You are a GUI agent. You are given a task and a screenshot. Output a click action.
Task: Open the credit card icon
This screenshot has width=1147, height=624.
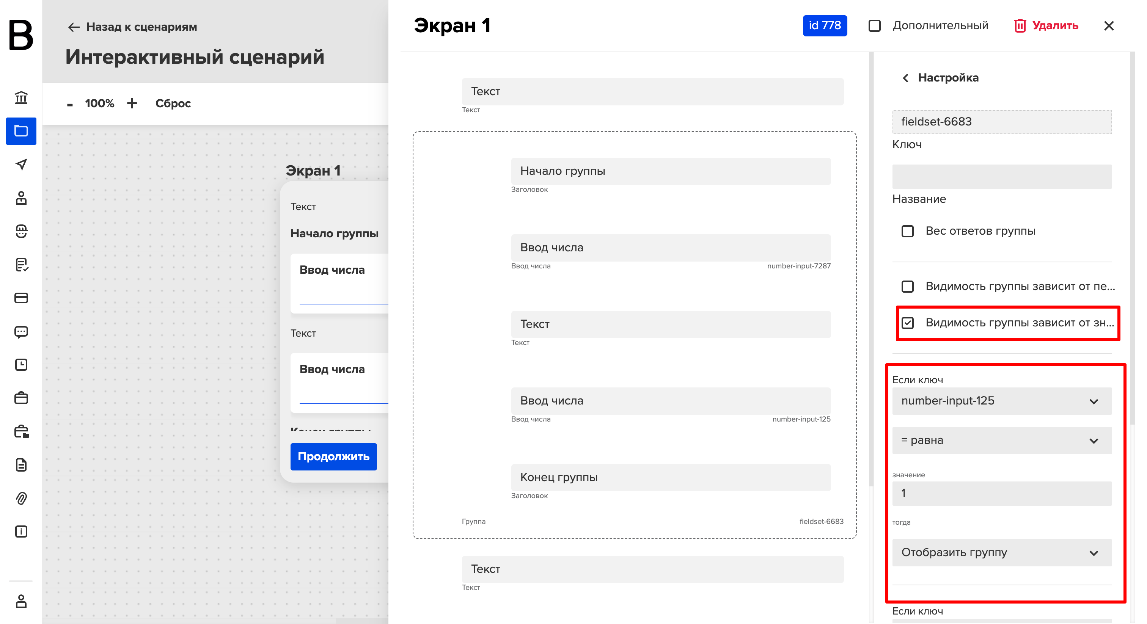pyautogui.click(x=21, y=298)
